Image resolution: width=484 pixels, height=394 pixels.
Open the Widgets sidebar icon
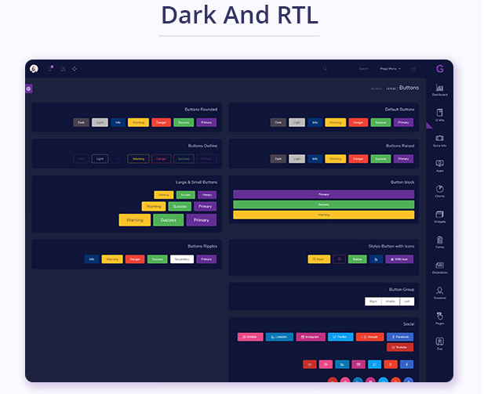(439, 215)
